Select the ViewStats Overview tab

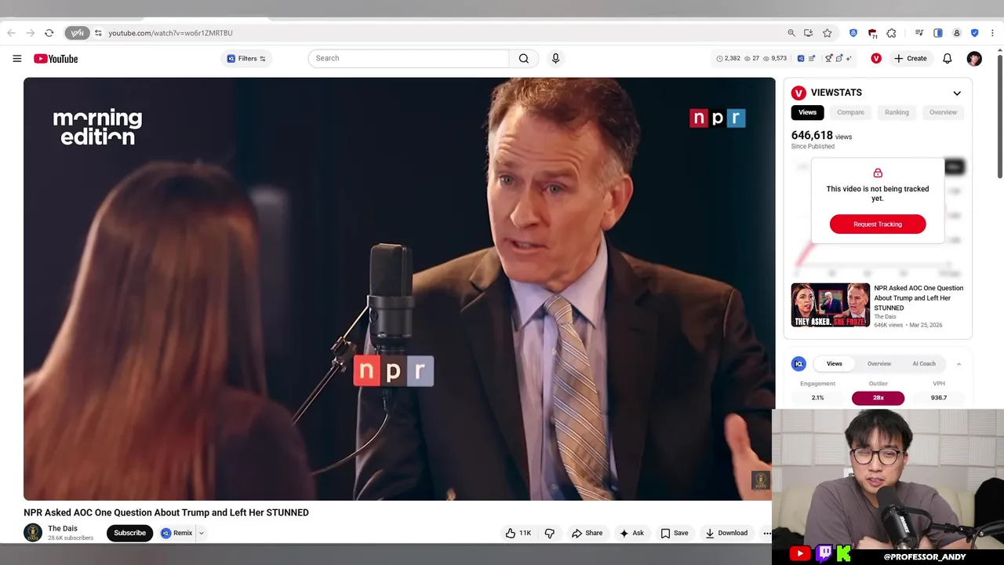click(x=943, y=112)
